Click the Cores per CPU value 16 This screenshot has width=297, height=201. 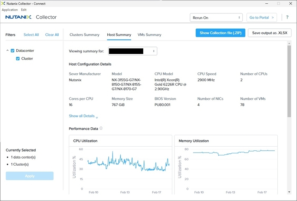coord(71,105)
